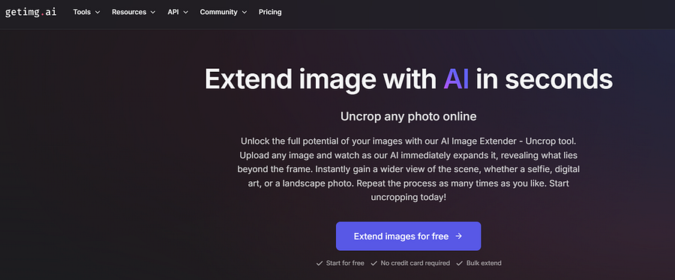Click the purple AI word in headline
Image resolution: width=675 pixels, height=280 pixels.
[x=456, y=79]
